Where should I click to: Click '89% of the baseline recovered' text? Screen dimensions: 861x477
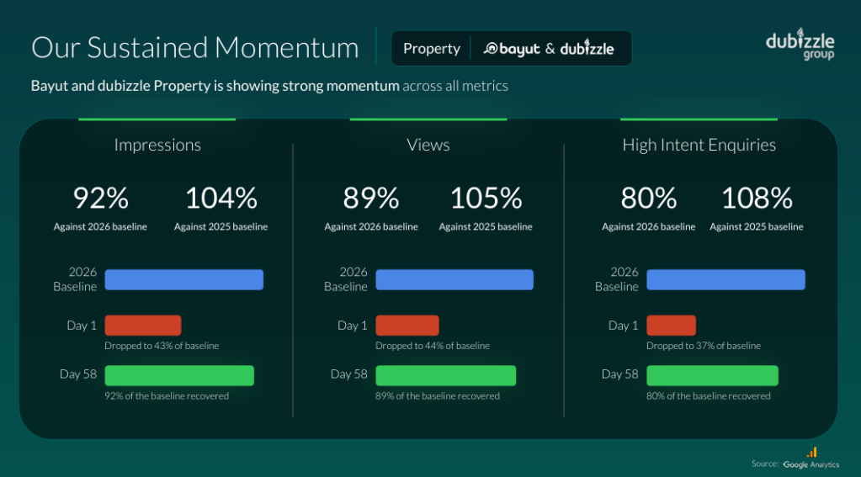438,395
